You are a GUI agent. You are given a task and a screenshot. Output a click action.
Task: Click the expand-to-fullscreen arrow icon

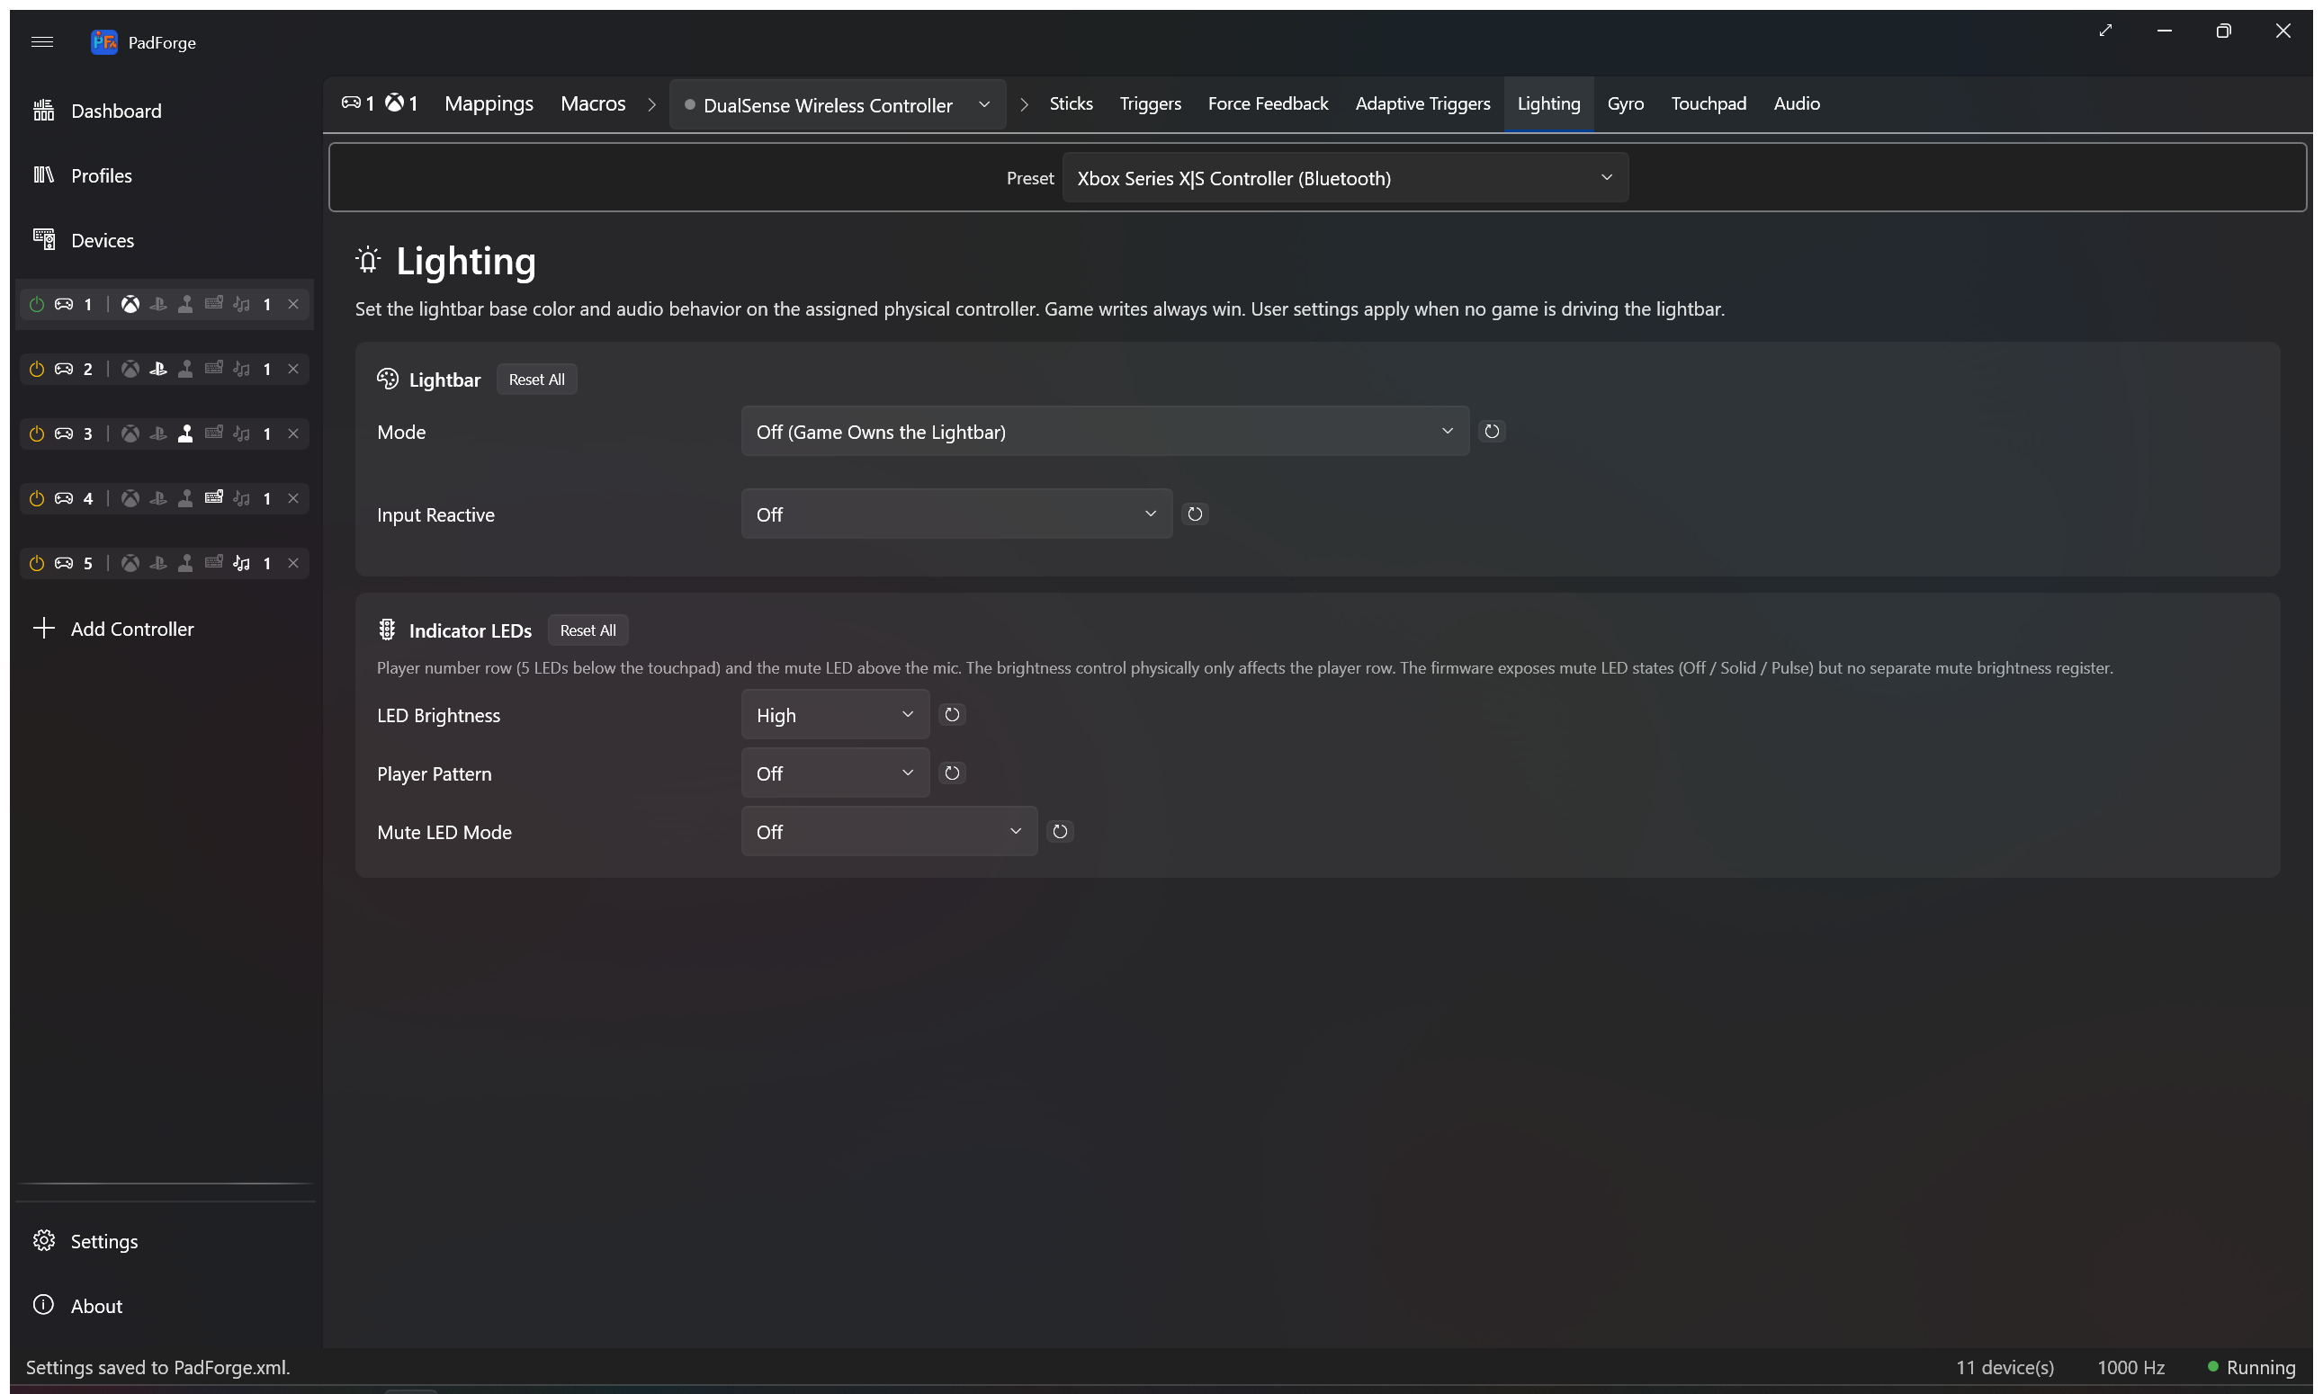(2105, 31)
